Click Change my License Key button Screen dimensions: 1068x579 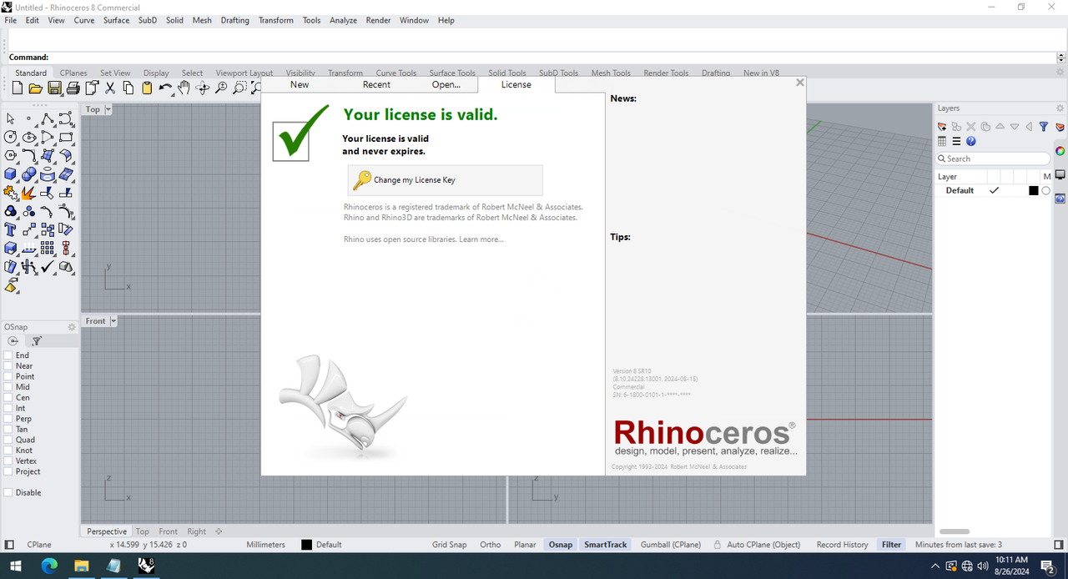tap(445, 180)
